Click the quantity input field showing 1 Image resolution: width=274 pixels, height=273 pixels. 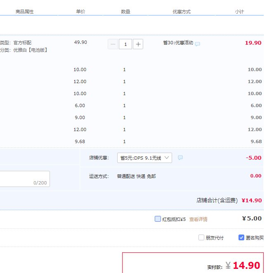click(125, 44)
